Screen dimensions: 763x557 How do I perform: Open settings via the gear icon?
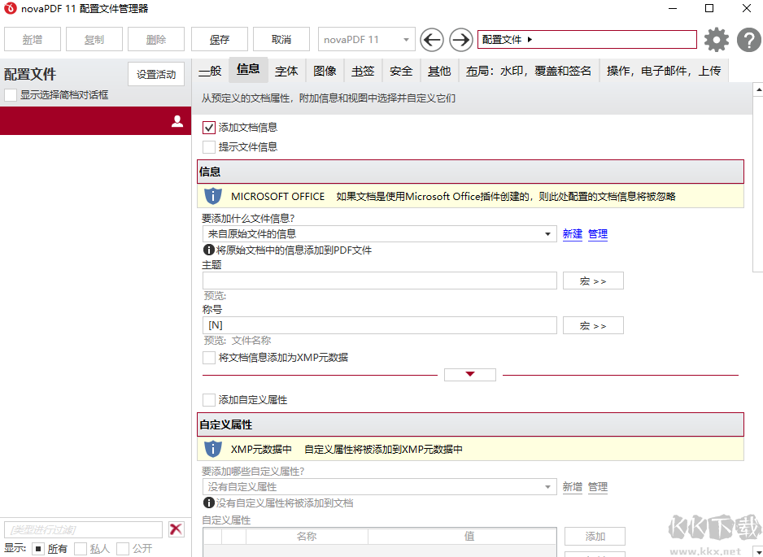point(717,39)
